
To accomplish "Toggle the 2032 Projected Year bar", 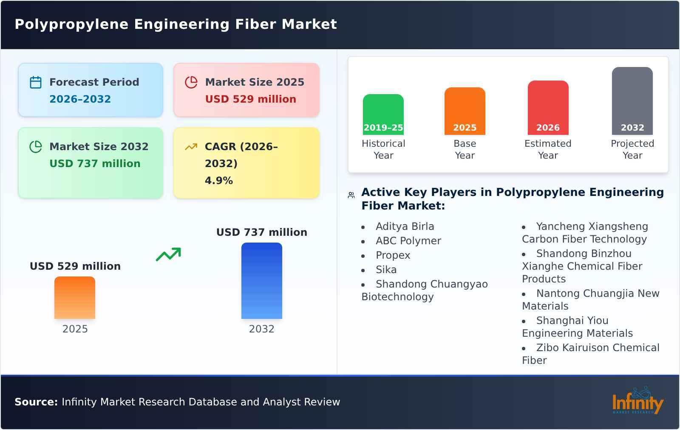I will 632,100.
